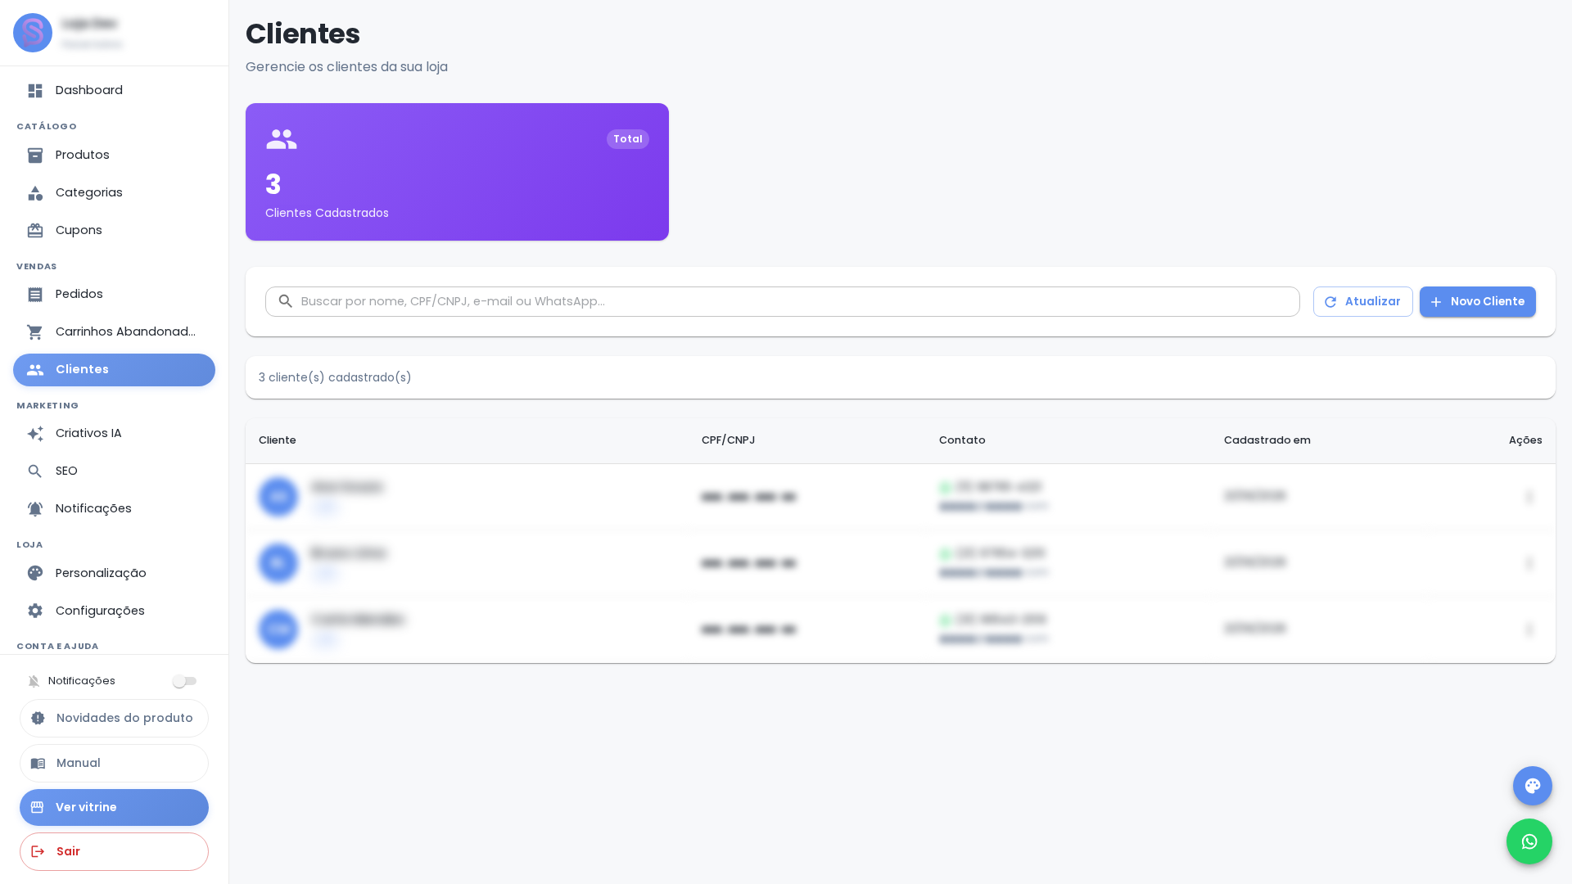Image resolution: width=1572 pixels, height=884 pixels.
Task: Toggle the Notificações switch on
Action: click(185, 681)
